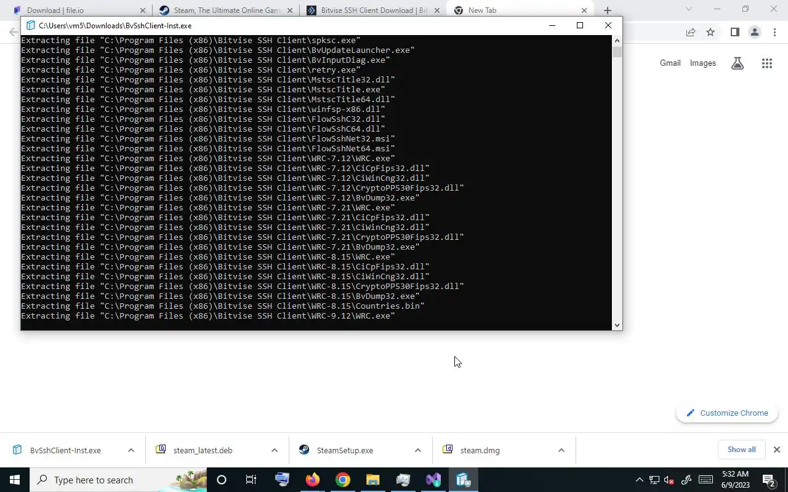Screen dimensions: 788x492
Task: Close the downloads bar
Action: pos(776,450)
